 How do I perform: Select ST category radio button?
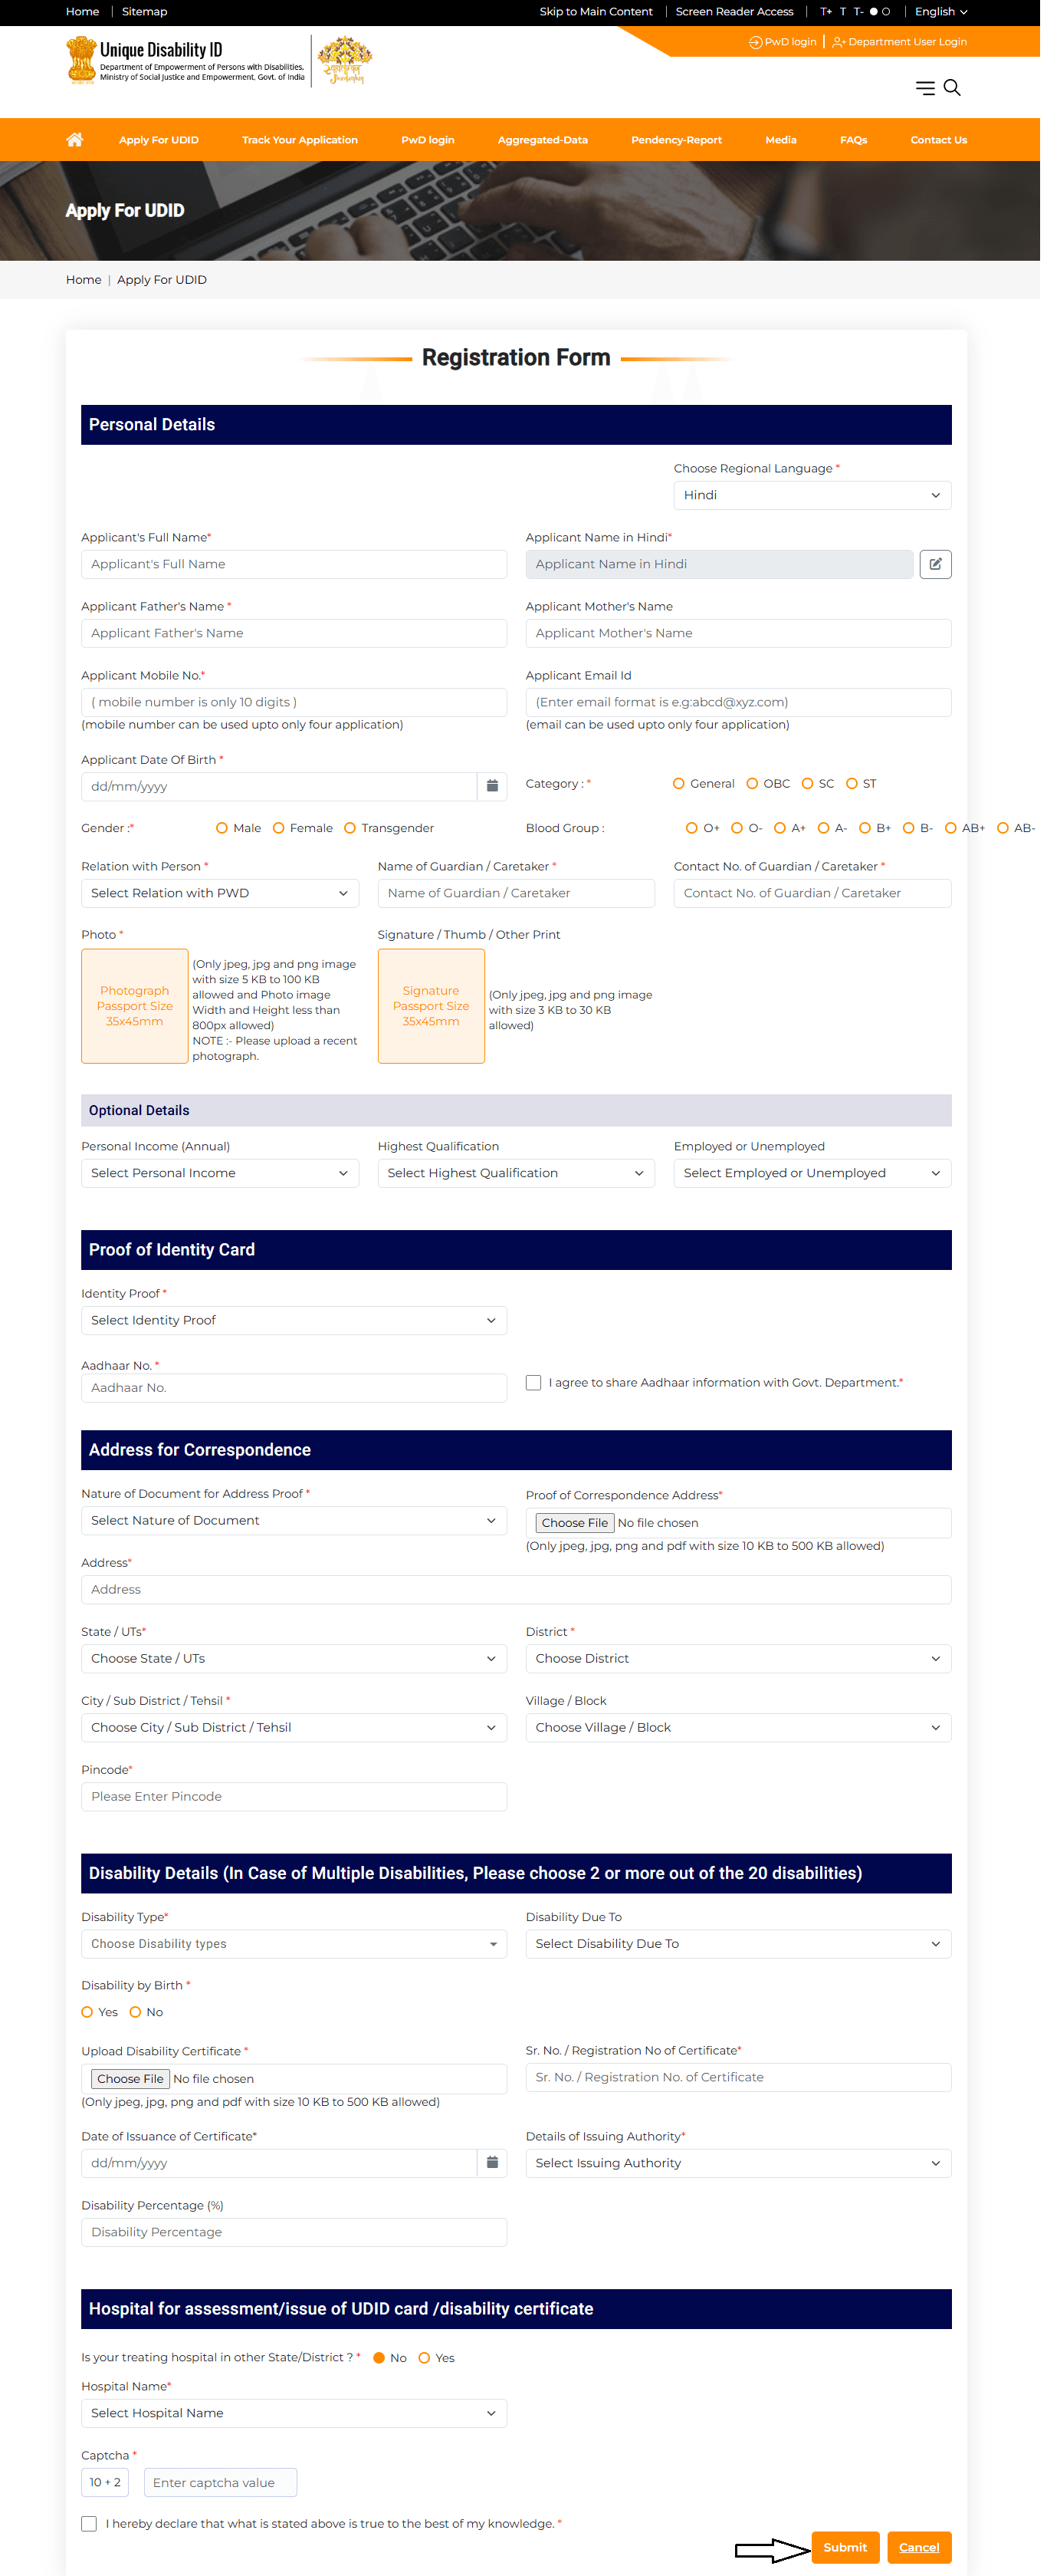852,784
